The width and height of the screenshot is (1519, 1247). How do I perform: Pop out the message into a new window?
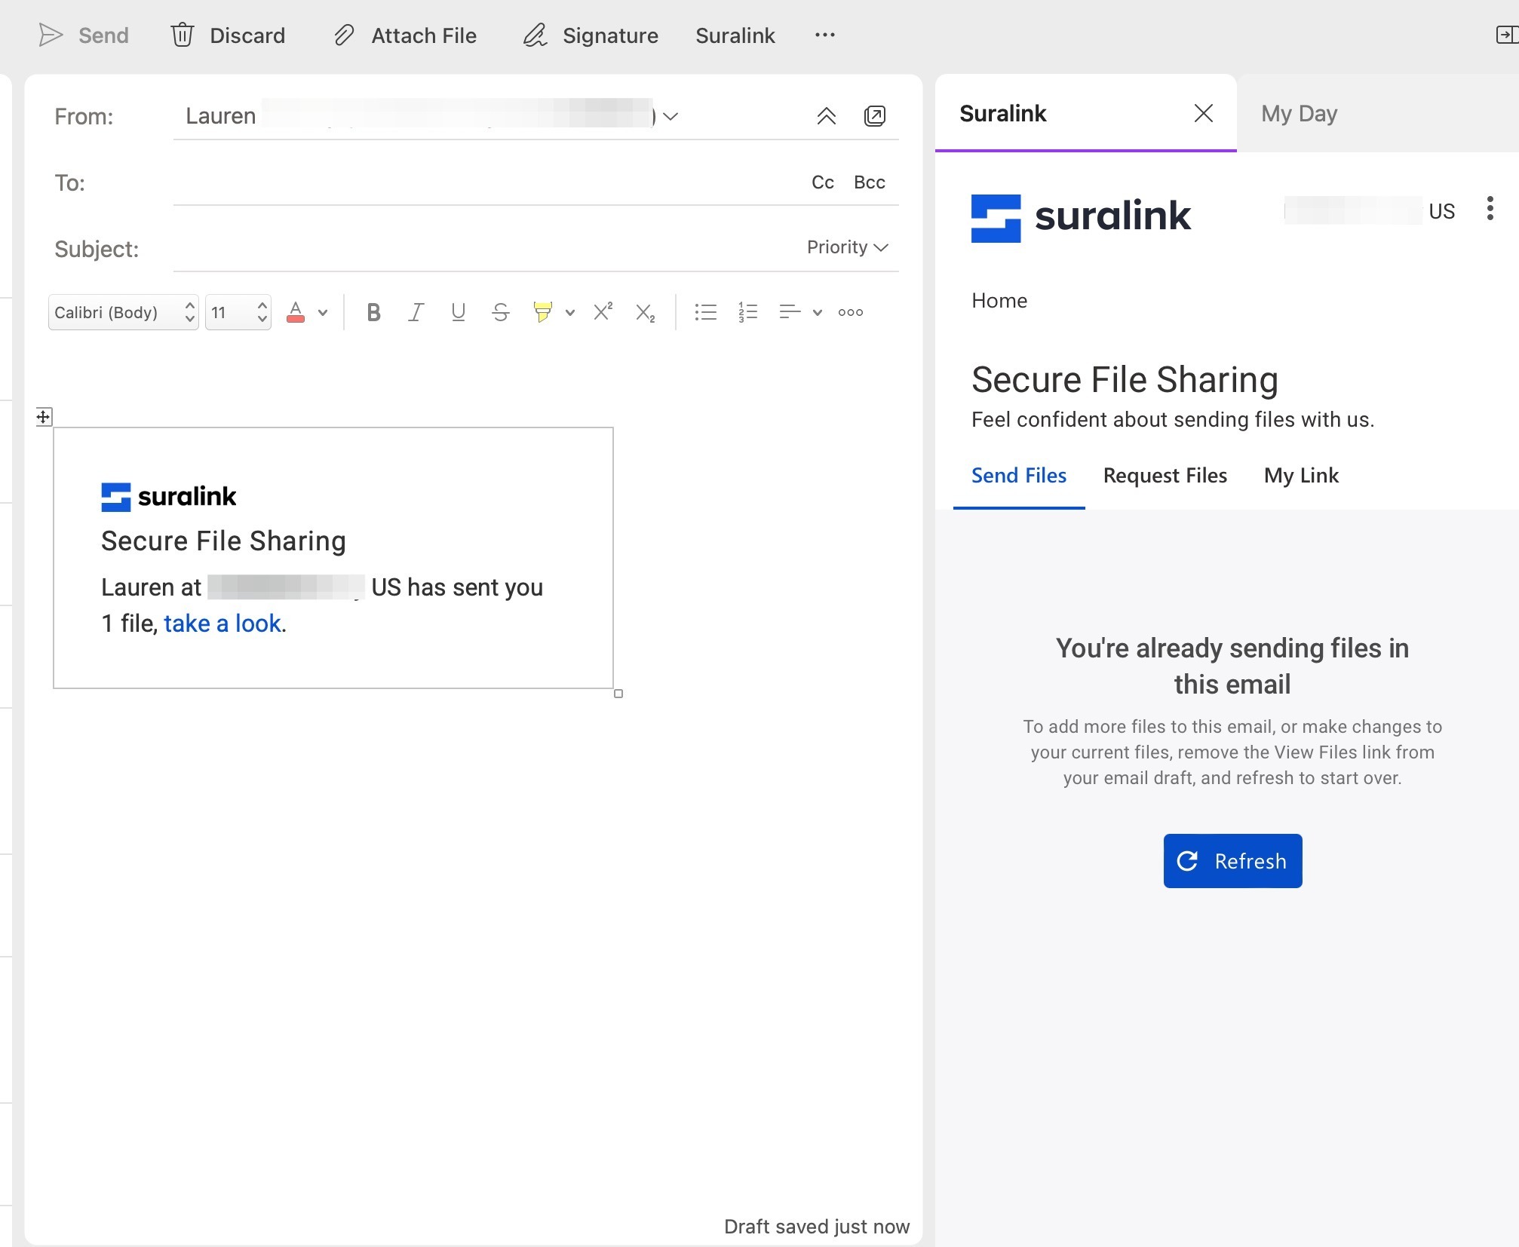coord(874,116)
